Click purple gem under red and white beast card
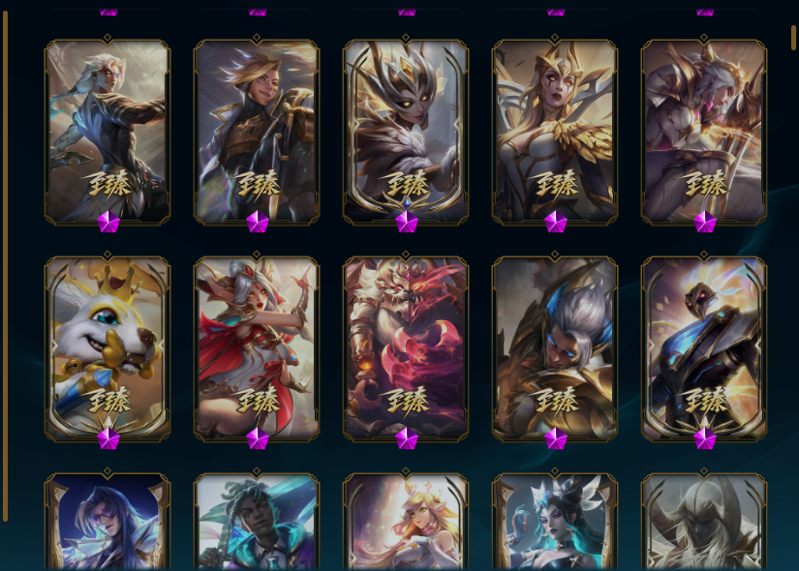The width and height of the screenshot is (799, 571). (407, 438)
